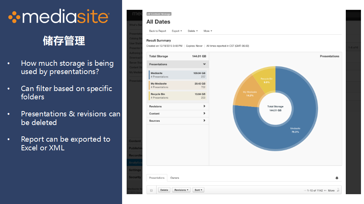Viewport: 364px width, 204px height.
Task: Open the Sort dropdown button
Action: tap(198, 190)
